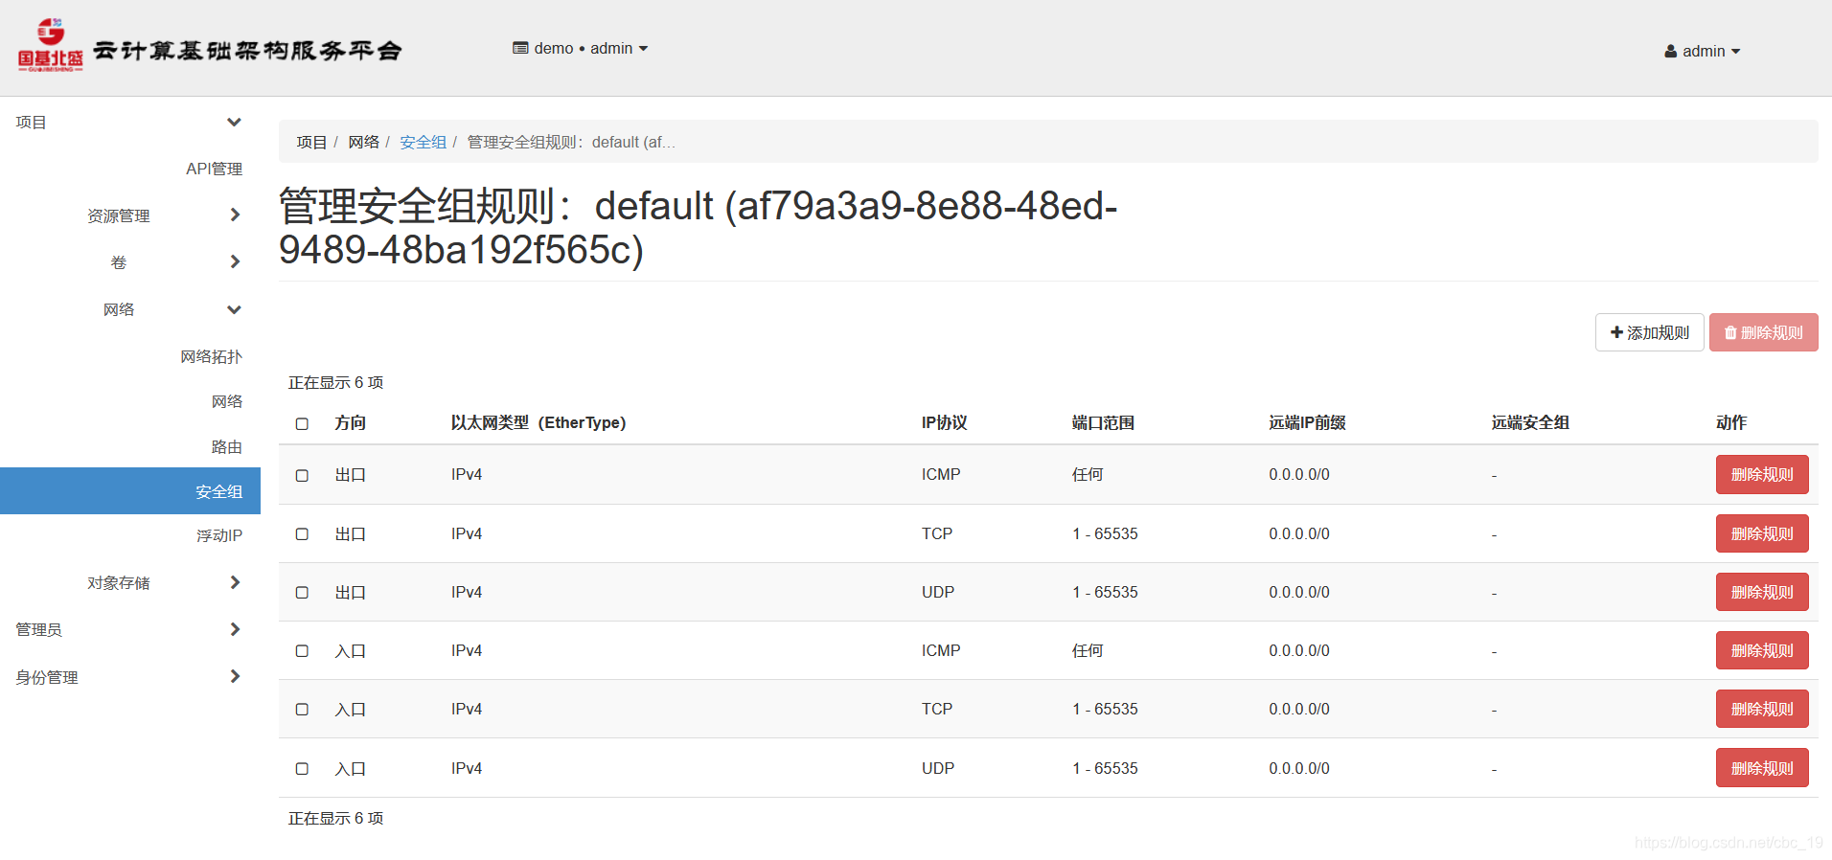Click the 0.0.0.0/0 prefix in the 出口 TCP row
Image resolution: width=1832 pixels, height=860 pixels.
pos(1299,533)
